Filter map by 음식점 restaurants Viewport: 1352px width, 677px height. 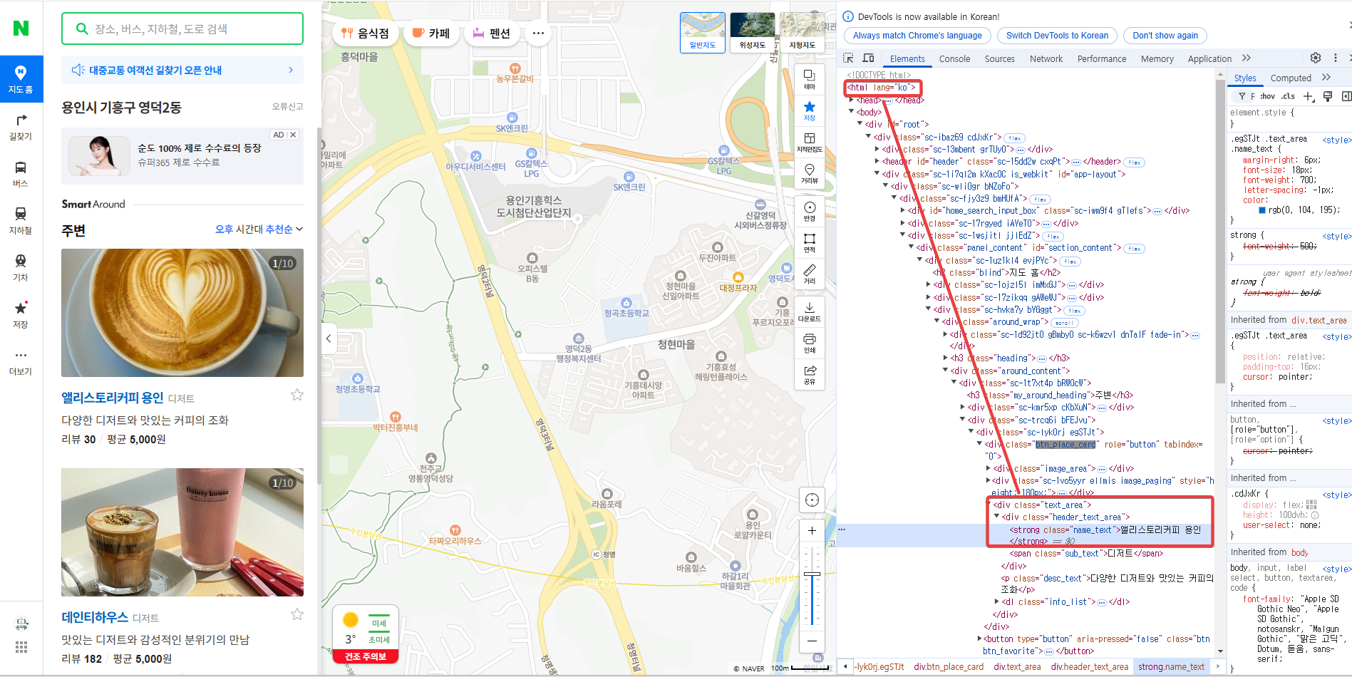tap(365, 33)
